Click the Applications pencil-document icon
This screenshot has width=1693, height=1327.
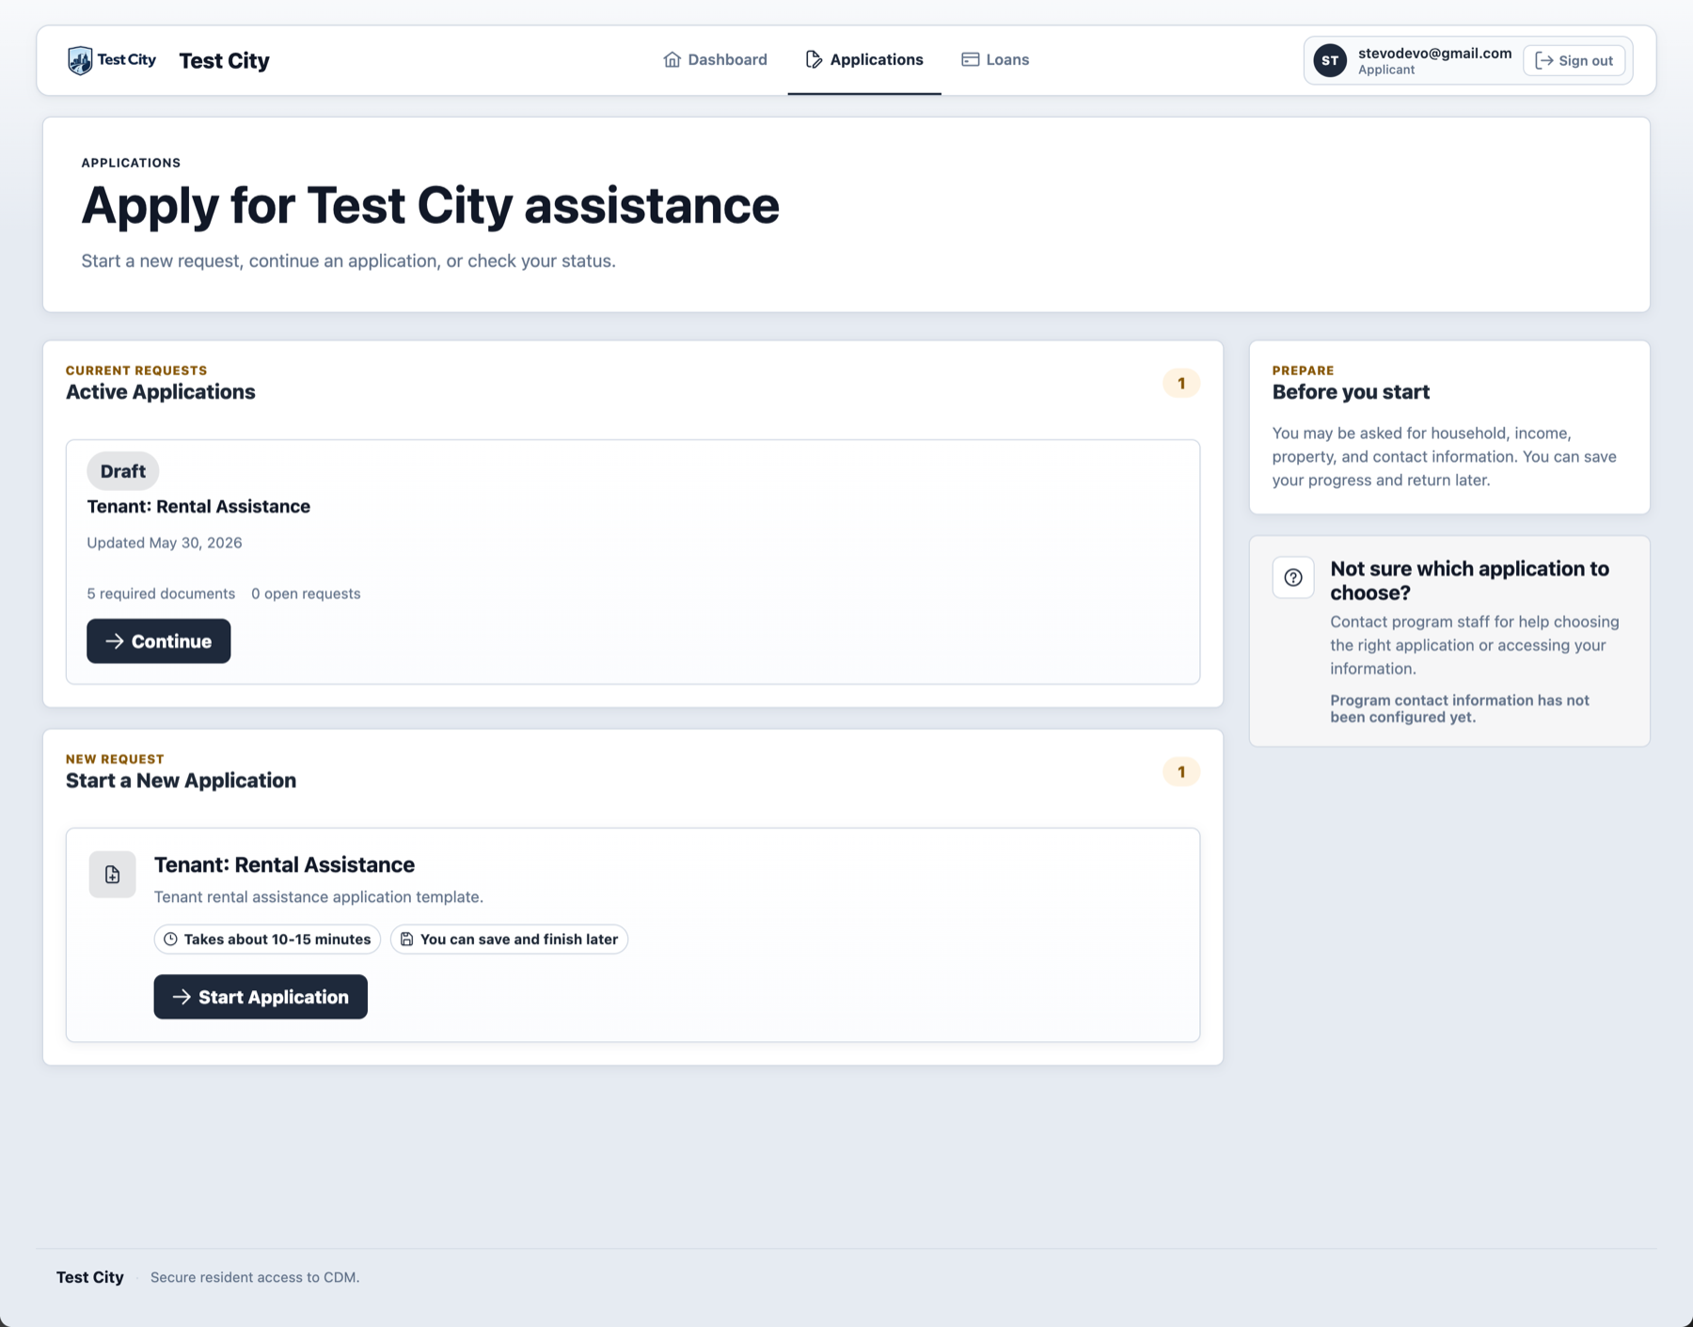click(x=814, y=59)
